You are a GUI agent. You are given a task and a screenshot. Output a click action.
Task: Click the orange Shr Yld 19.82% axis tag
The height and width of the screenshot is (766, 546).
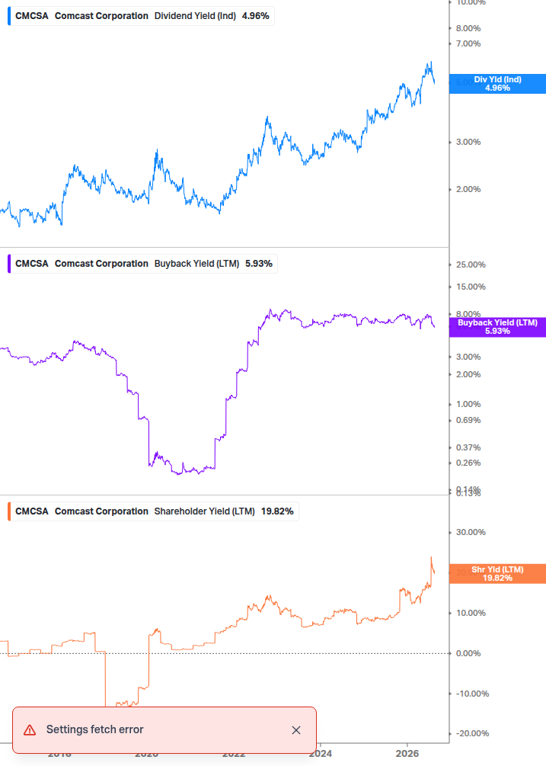pos(497,573)
